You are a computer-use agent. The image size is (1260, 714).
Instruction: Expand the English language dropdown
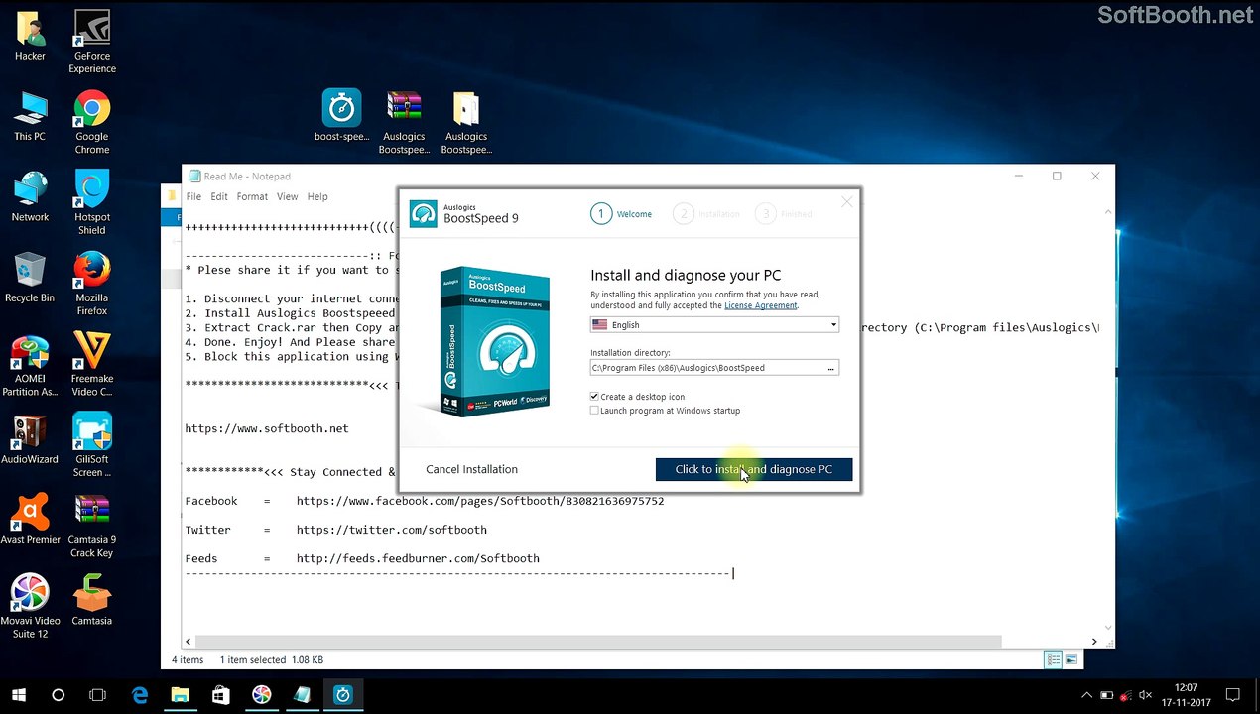tap(714, 324)
